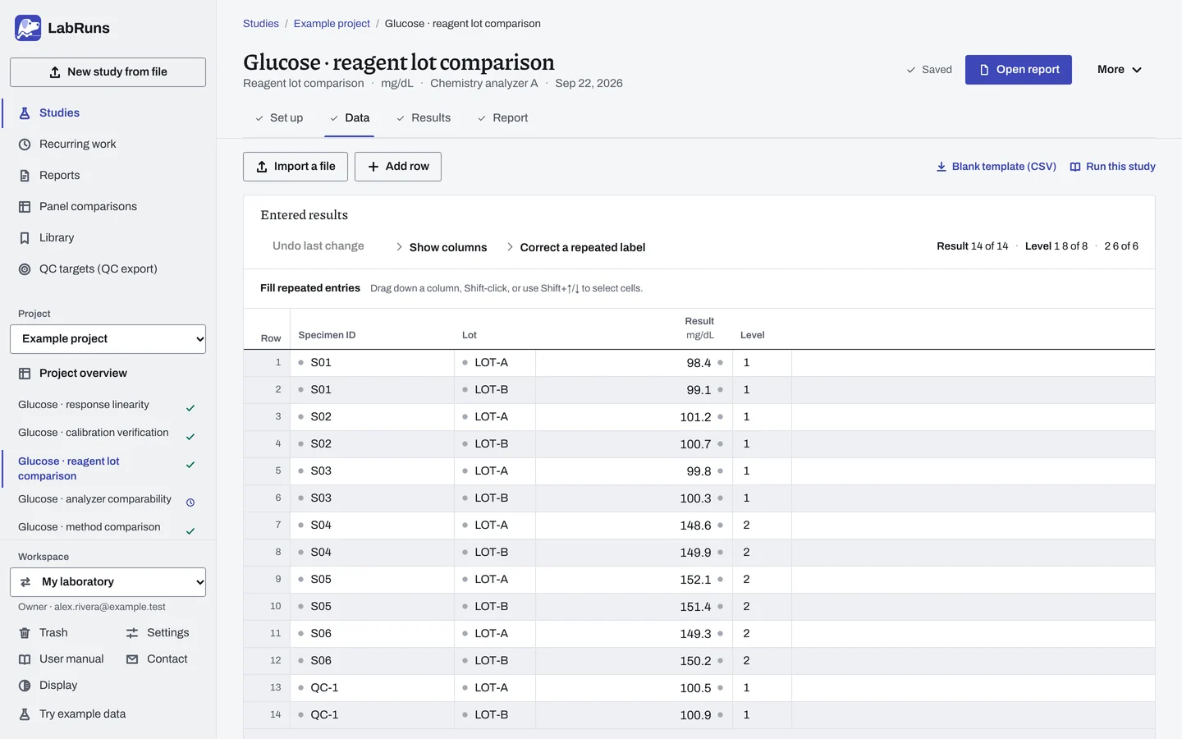Expand the More menu

1120,70
